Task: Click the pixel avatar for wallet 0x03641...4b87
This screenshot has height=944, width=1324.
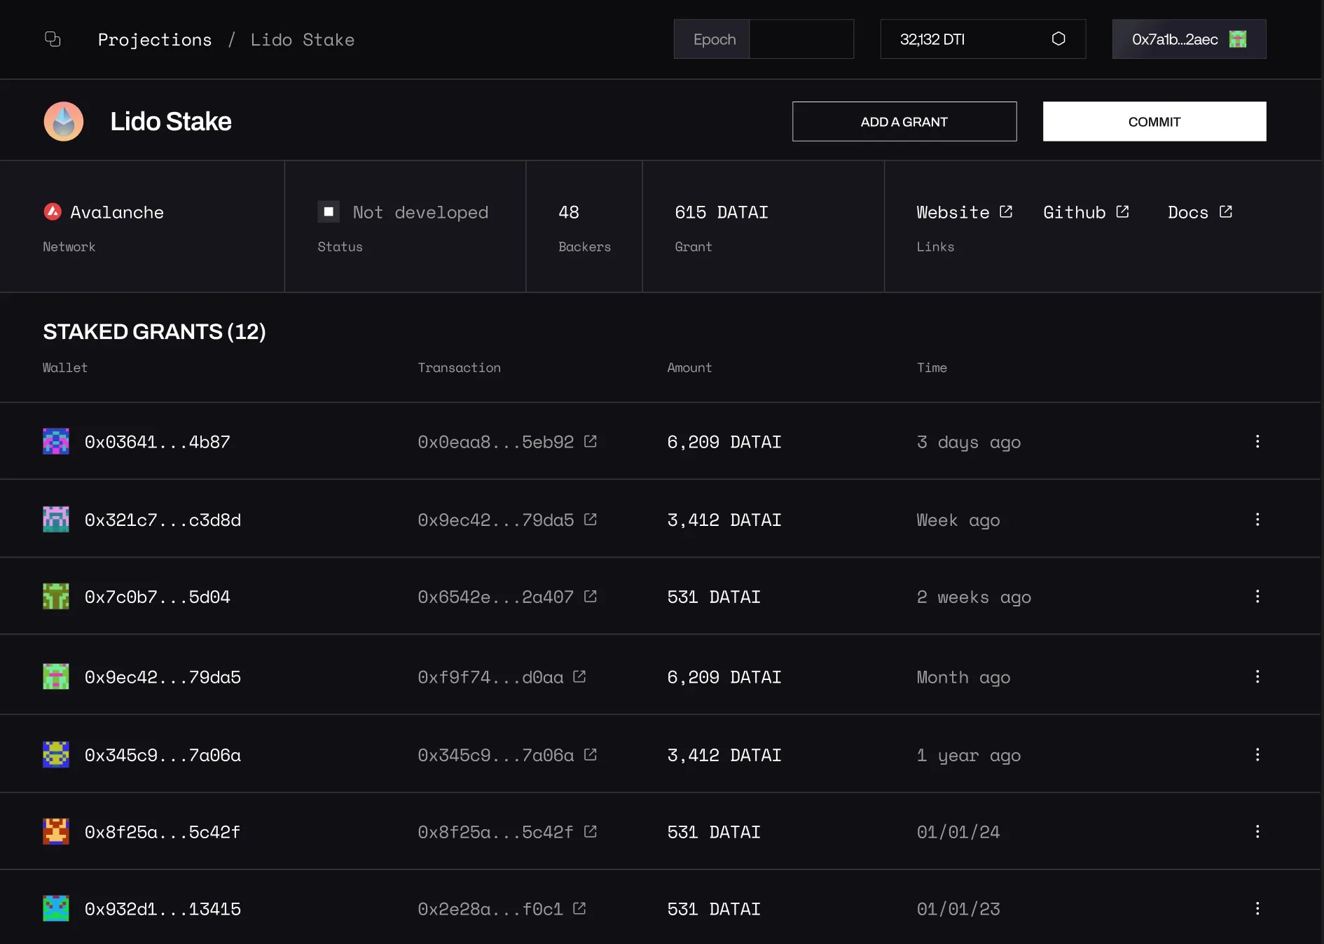Action: [56, 441]
